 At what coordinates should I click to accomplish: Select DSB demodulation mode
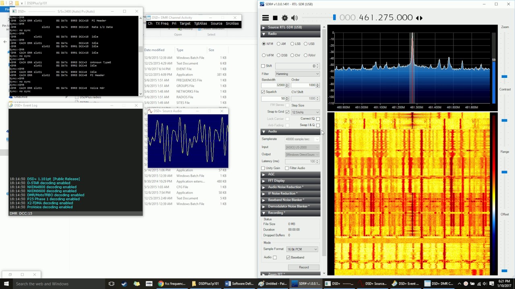point(282,55)
